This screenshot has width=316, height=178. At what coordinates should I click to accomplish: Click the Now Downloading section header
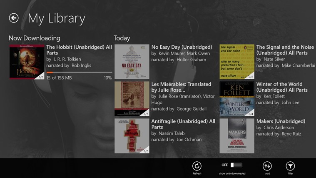35,38
